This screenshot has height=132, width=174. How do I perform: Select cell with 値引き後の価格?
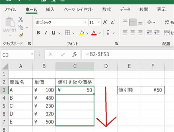tap(75, 82)
